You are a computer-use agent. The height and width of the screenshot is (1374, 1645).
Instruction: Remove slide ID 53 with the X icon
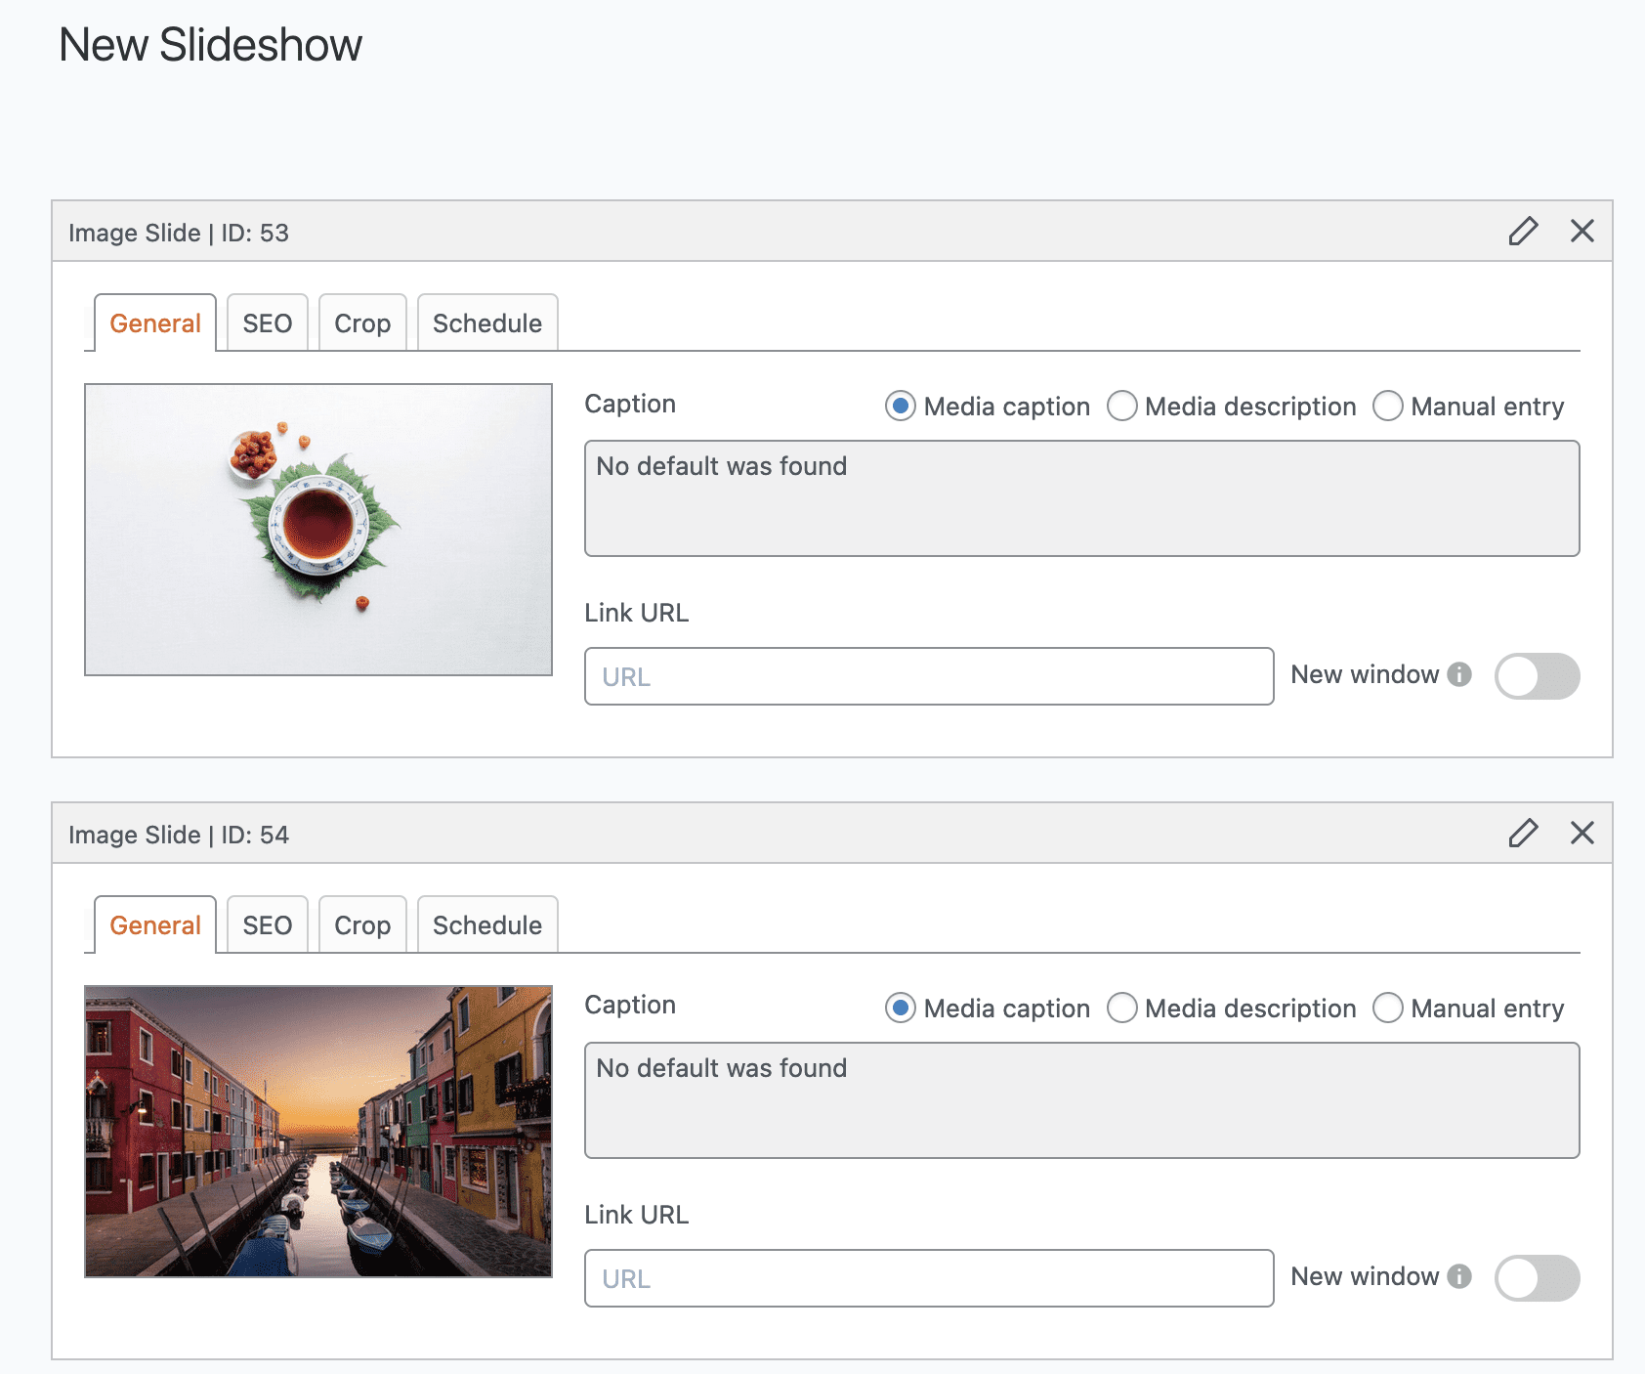point(1582,232)
